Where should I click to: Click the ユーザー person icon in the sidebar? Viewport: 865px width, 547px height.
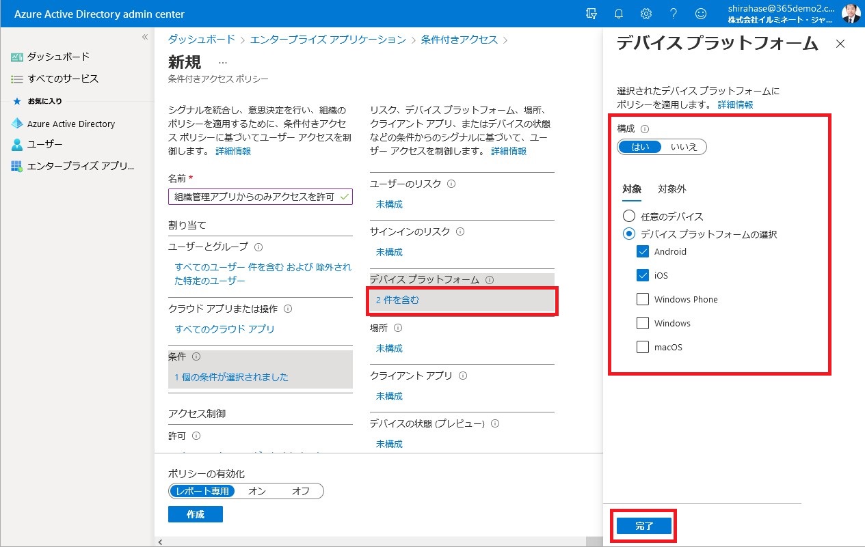tap(17, 145)
